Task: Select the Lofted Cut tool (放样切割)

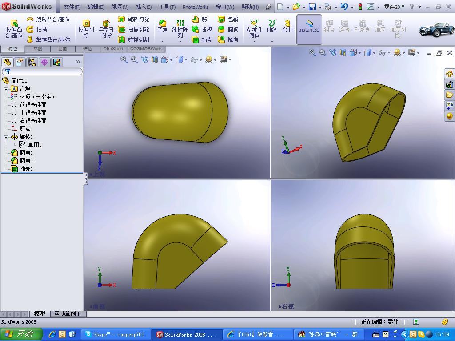Action: [x=133, y=40]
